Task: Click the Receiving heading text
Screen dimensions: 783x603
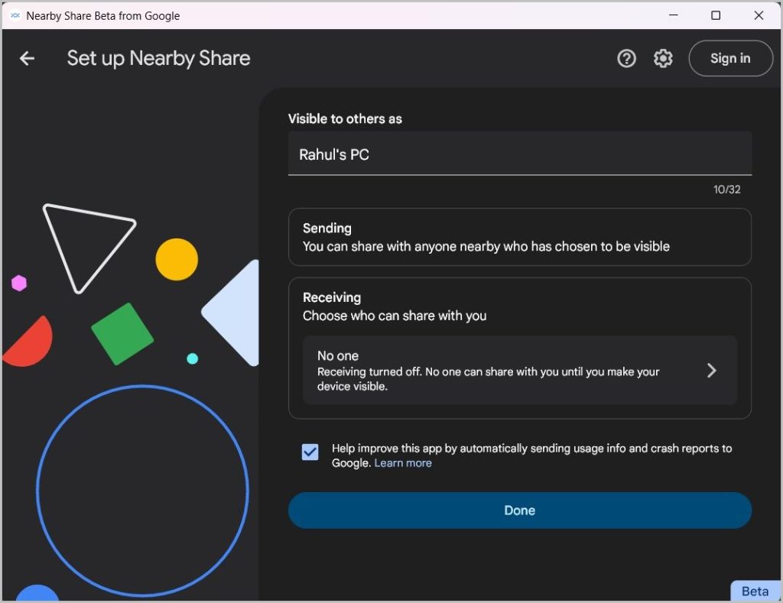Action: tap(332, 297)
